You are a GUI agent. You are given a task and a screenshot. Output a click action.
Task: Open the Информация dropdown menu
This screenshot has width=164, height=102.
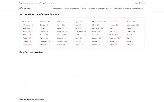coord(138,8)
